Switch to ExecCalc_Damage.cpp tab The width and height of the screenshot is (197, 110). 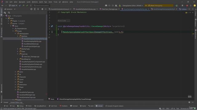(110, 9)
